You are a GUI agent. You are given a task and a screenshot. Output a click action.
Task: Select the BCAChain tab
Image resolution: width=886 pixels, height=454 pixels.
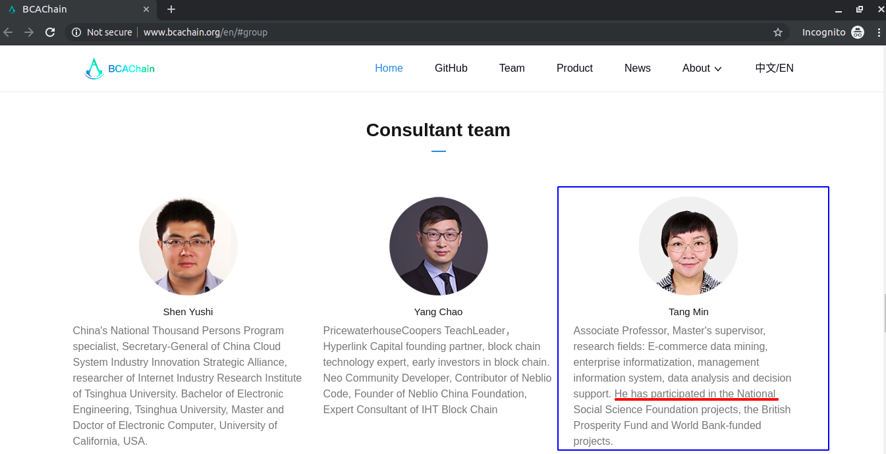click(79, 9)
